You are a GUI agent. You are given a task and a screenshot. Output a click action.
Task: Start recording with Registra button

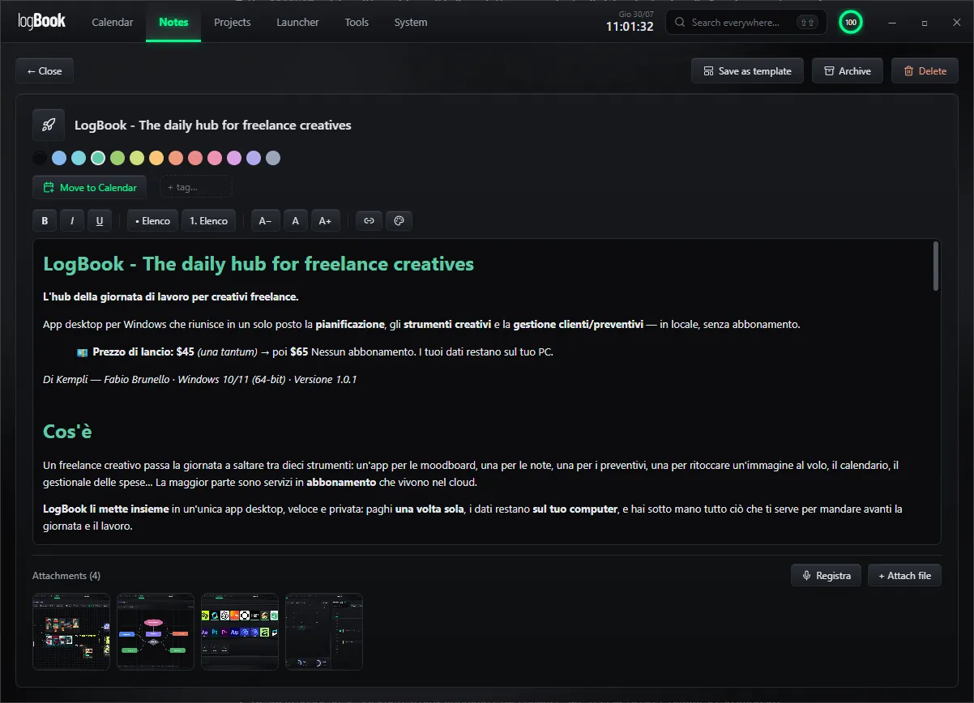(x=826, y=575)
